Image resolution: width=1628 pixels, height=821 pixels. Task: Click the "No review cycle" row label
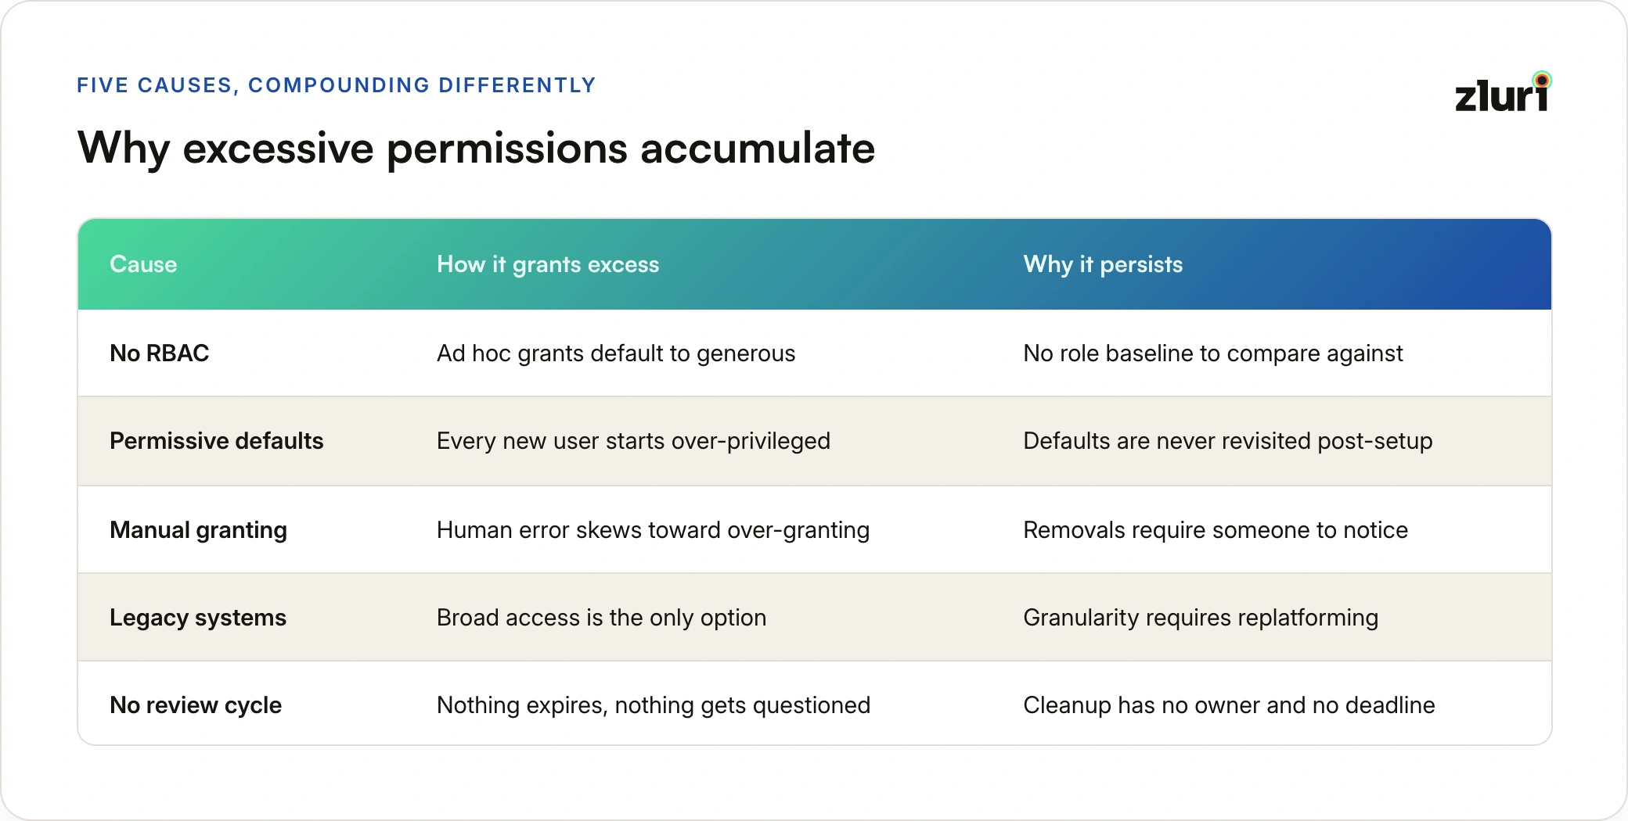tap(196, 705)
